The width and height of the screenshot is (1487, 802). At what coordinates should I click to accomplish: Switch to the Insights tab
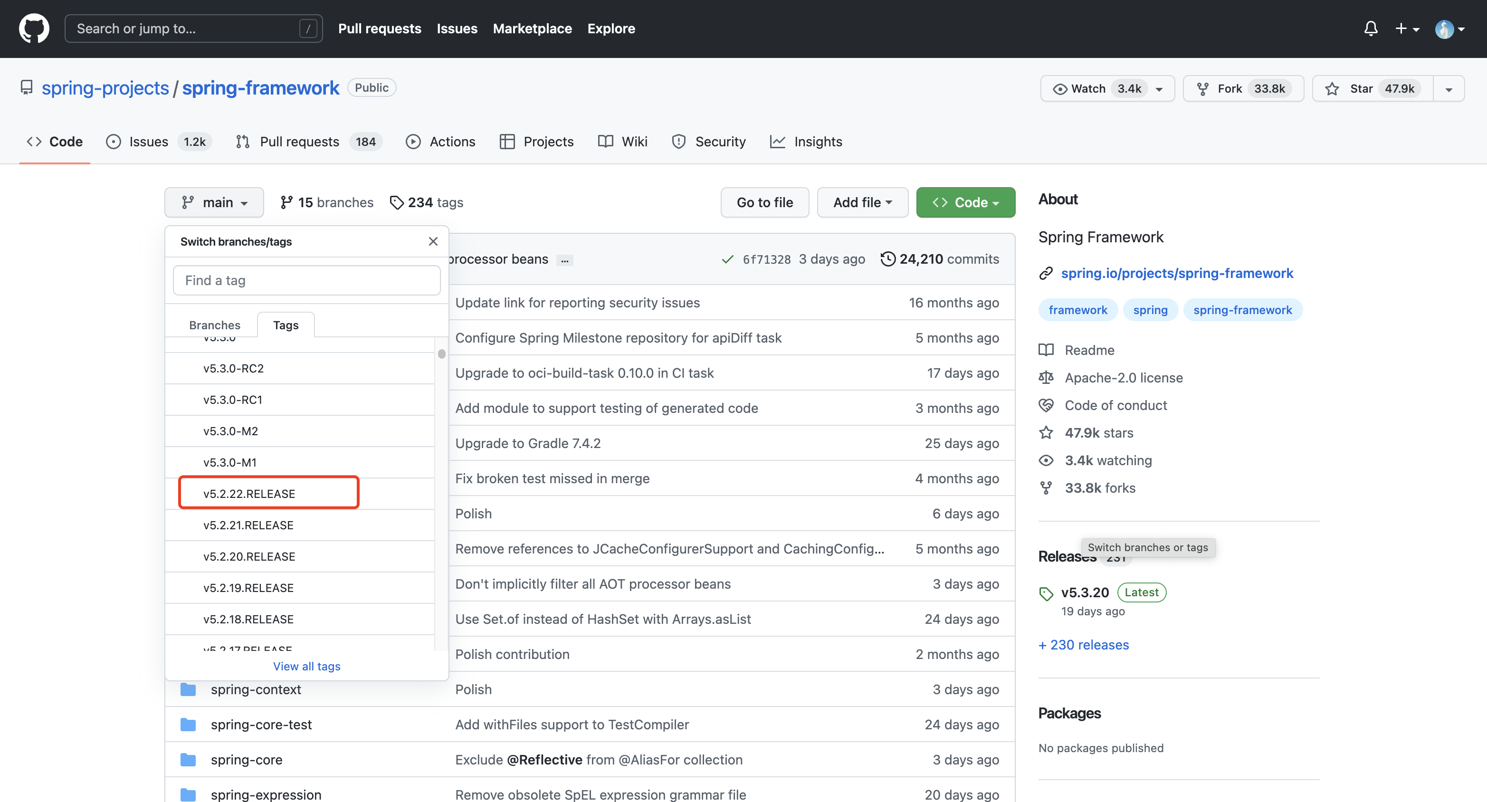(806, 142)
